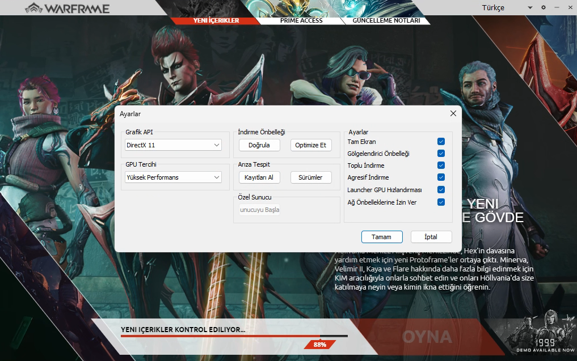Uncheck Ağ Önbelleklerine İzin Ver
The height and width of the screenshot is (361, 577).
coord(441,202)
